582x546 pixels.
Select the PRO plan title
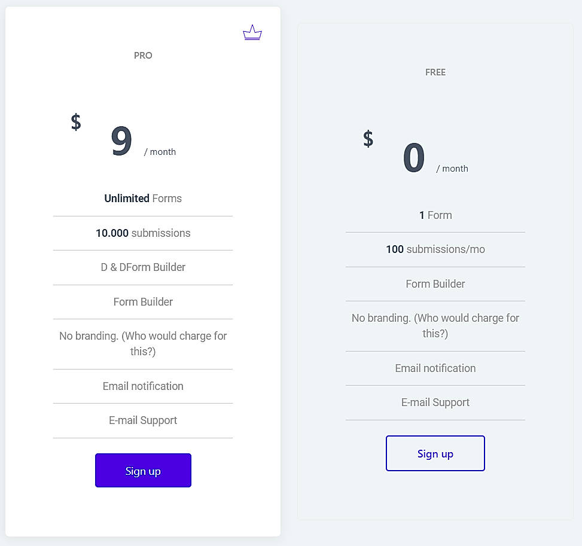pos(143,55)
